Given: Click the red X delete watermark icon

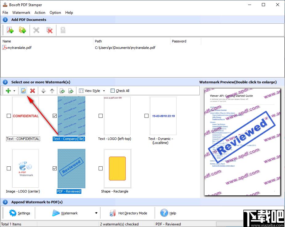Looking at the screenshot, I should pos(33,90).
